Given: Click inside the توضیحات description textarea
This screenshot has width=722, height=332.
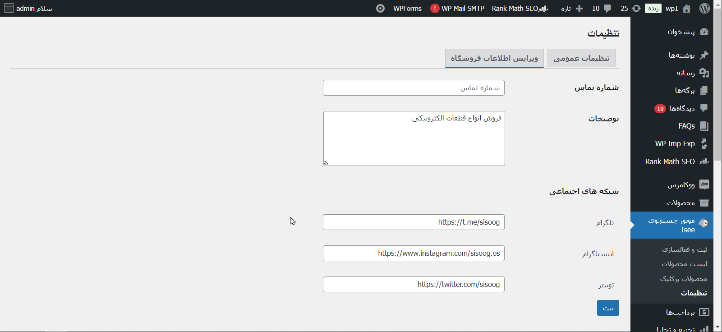Looking at the screenshot, I should pos(414,138).
